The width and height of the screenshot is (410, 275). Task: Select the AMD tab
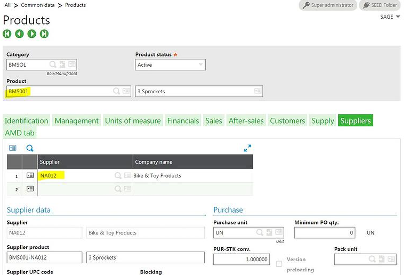point(19,133)
